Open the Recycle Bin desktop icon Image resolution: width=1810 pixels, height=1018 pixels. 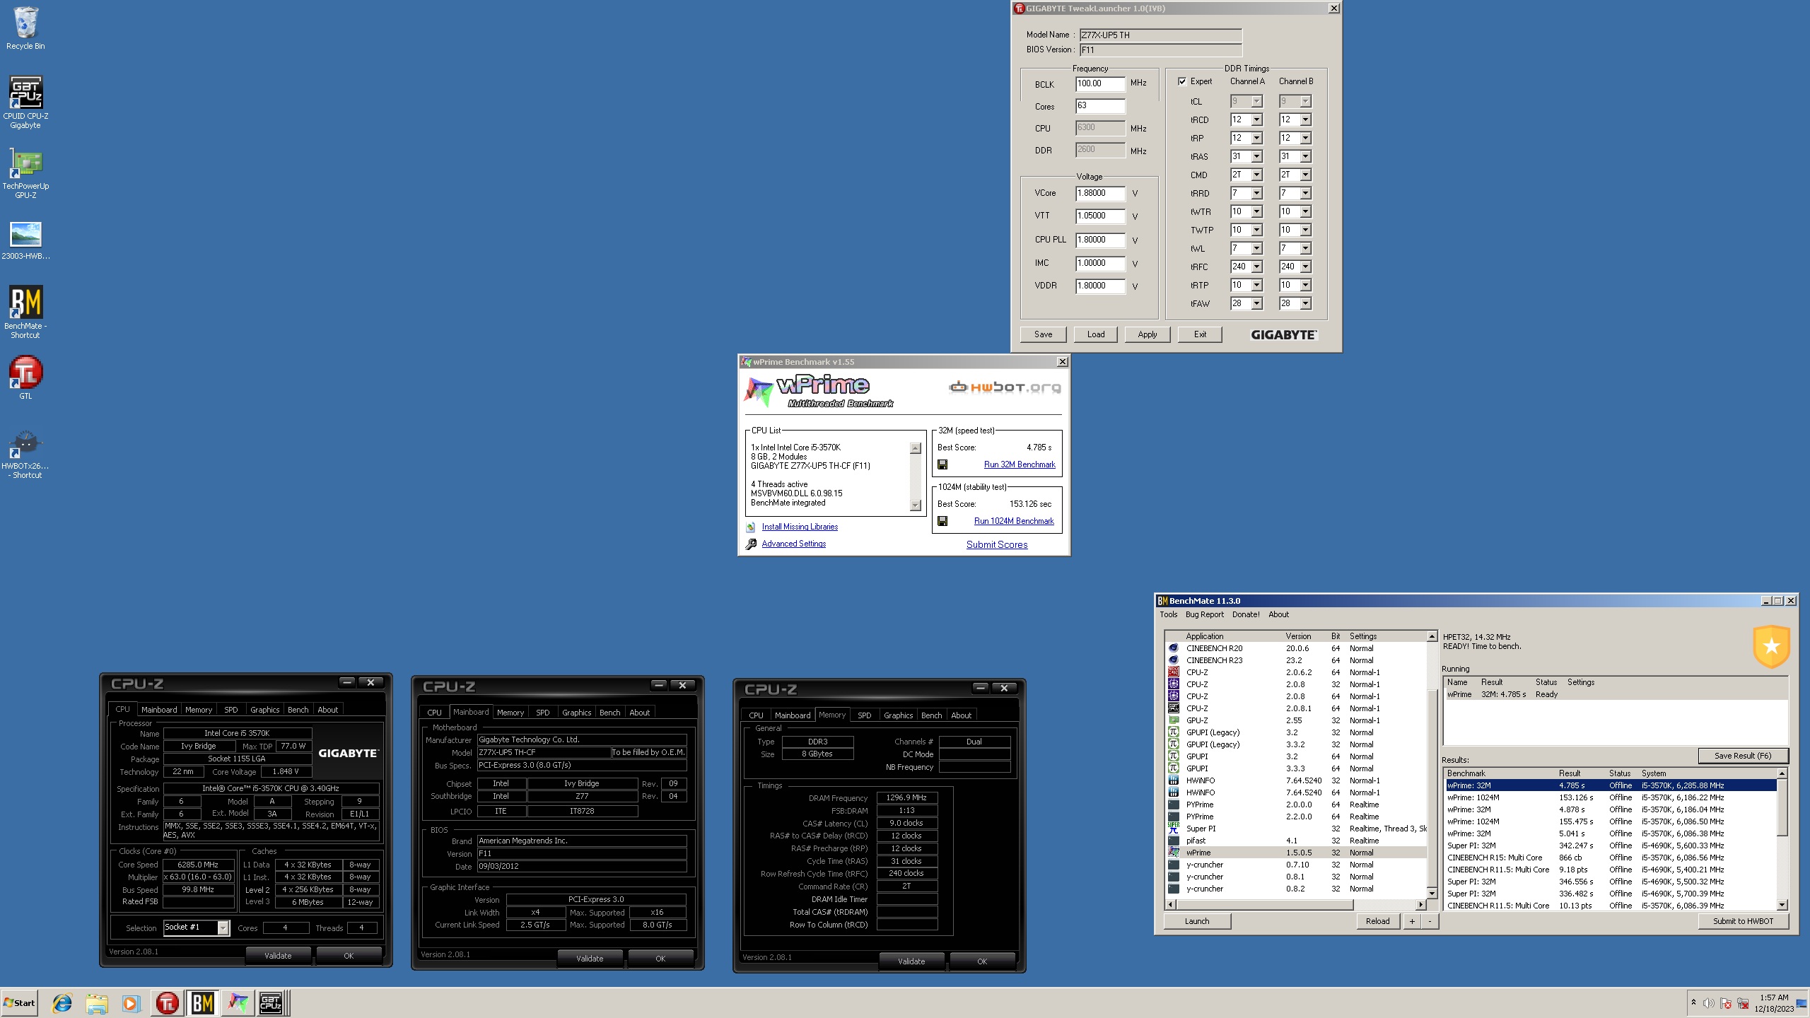(x=25, y=28)
